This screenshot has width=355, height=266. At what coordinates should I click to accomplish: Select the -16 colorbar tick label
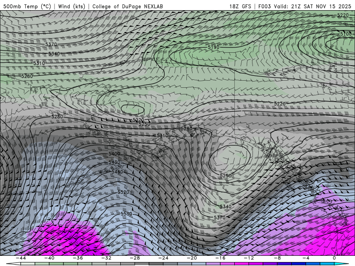click(220, 258)
